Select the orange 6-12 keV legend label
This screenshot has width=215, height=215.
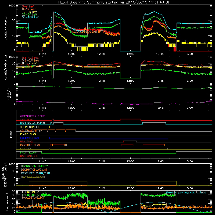pyautogui.click(x=29, y=9)
